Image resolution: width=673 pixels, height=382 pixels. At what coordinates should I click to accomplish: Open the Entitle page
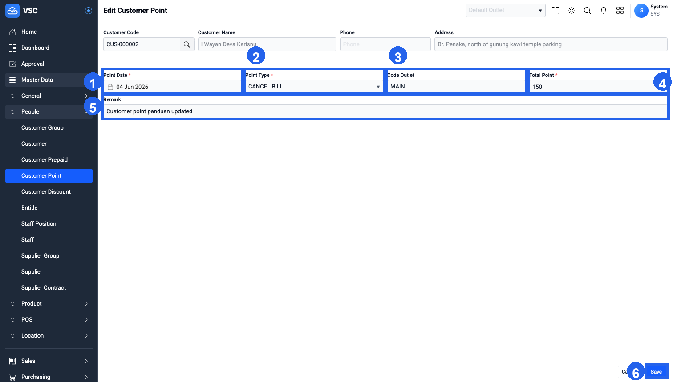point(49,208)
